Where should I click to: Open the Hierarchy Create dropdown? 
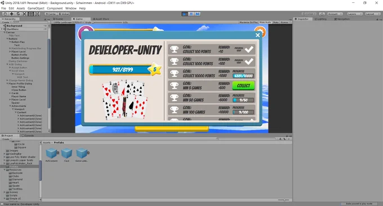point(6,22)
